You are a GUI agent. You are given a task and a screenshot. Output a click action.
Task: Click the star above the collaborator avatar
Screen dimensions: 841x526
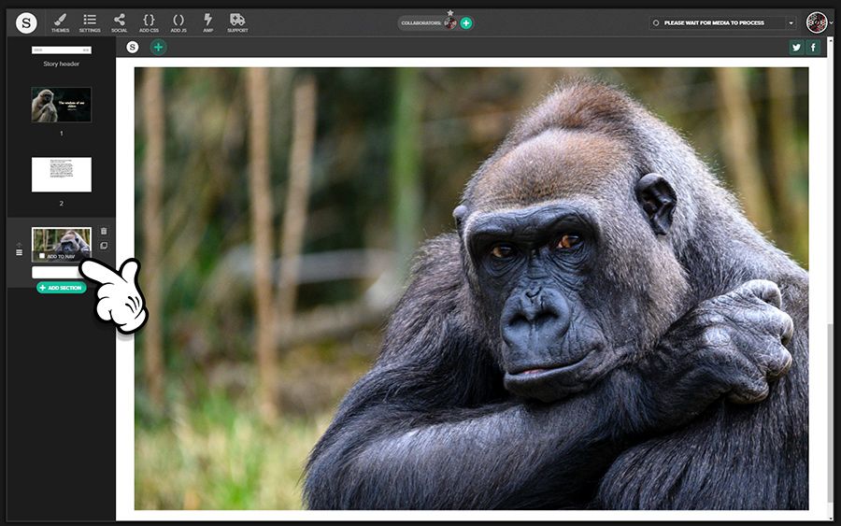click(450, 13)
